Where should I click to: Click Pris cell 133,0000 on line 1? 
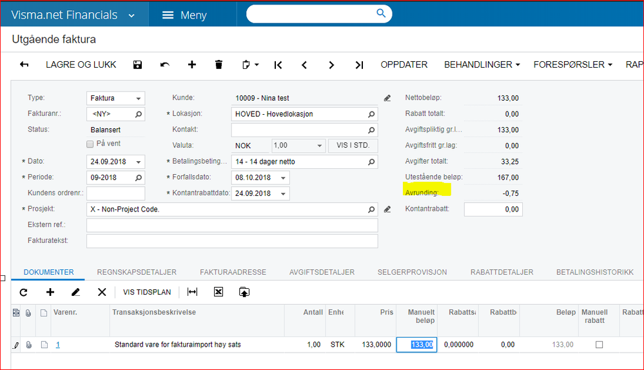[376, 345]
